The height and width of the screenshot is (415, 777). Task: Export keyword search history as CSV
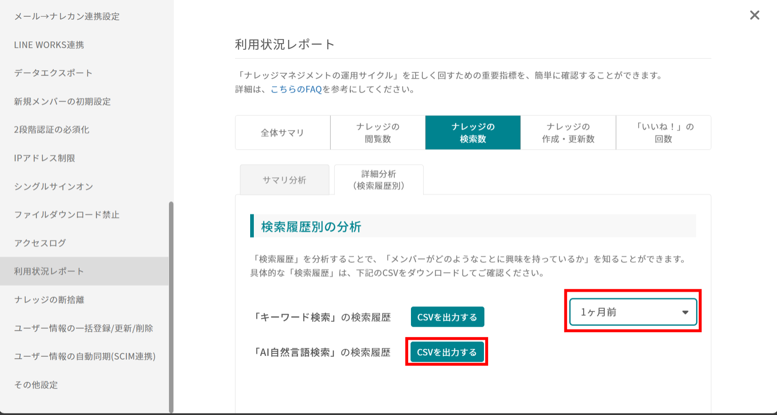click(447, 316)
